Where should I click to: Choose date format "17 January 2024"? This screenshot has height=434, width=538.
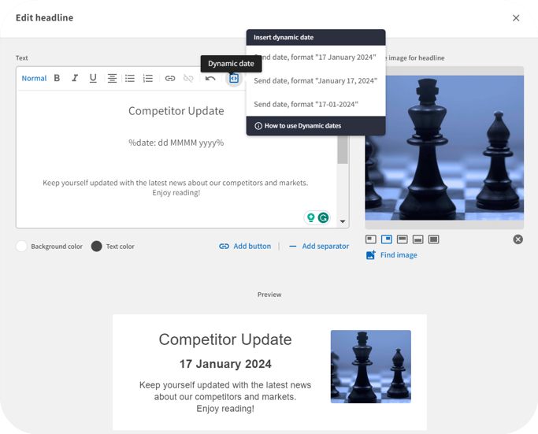point(315,57)
